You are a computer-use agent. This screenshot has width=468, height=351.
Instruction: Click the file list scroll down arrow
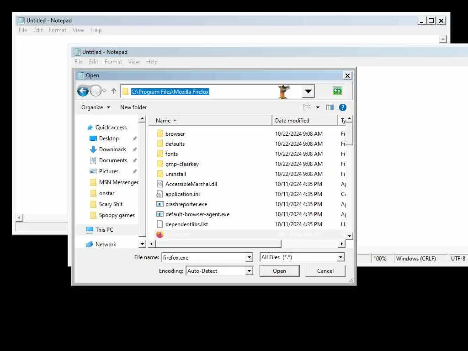pyautogui.click(x=349, y=236)
